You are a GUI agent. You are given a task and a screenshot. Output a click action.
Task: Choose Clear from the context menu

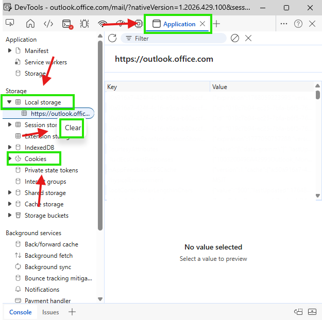(x=73, y=128)
